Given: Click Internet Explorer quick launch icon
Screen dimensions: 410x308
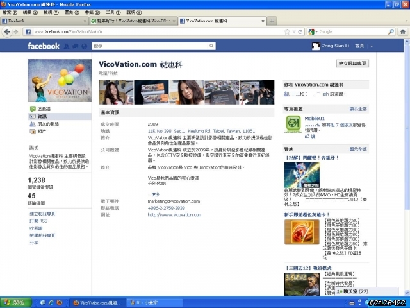Looking at the screenshot, I should coord(51,302).
